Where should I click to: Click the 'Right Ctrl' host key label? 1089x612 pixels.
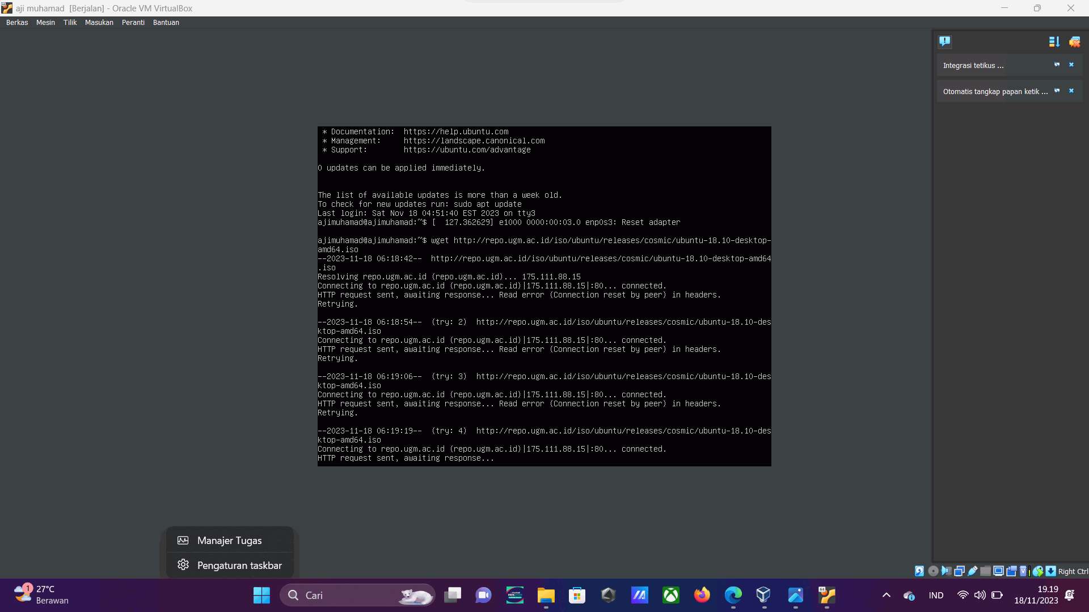[x=1073, y=572]
